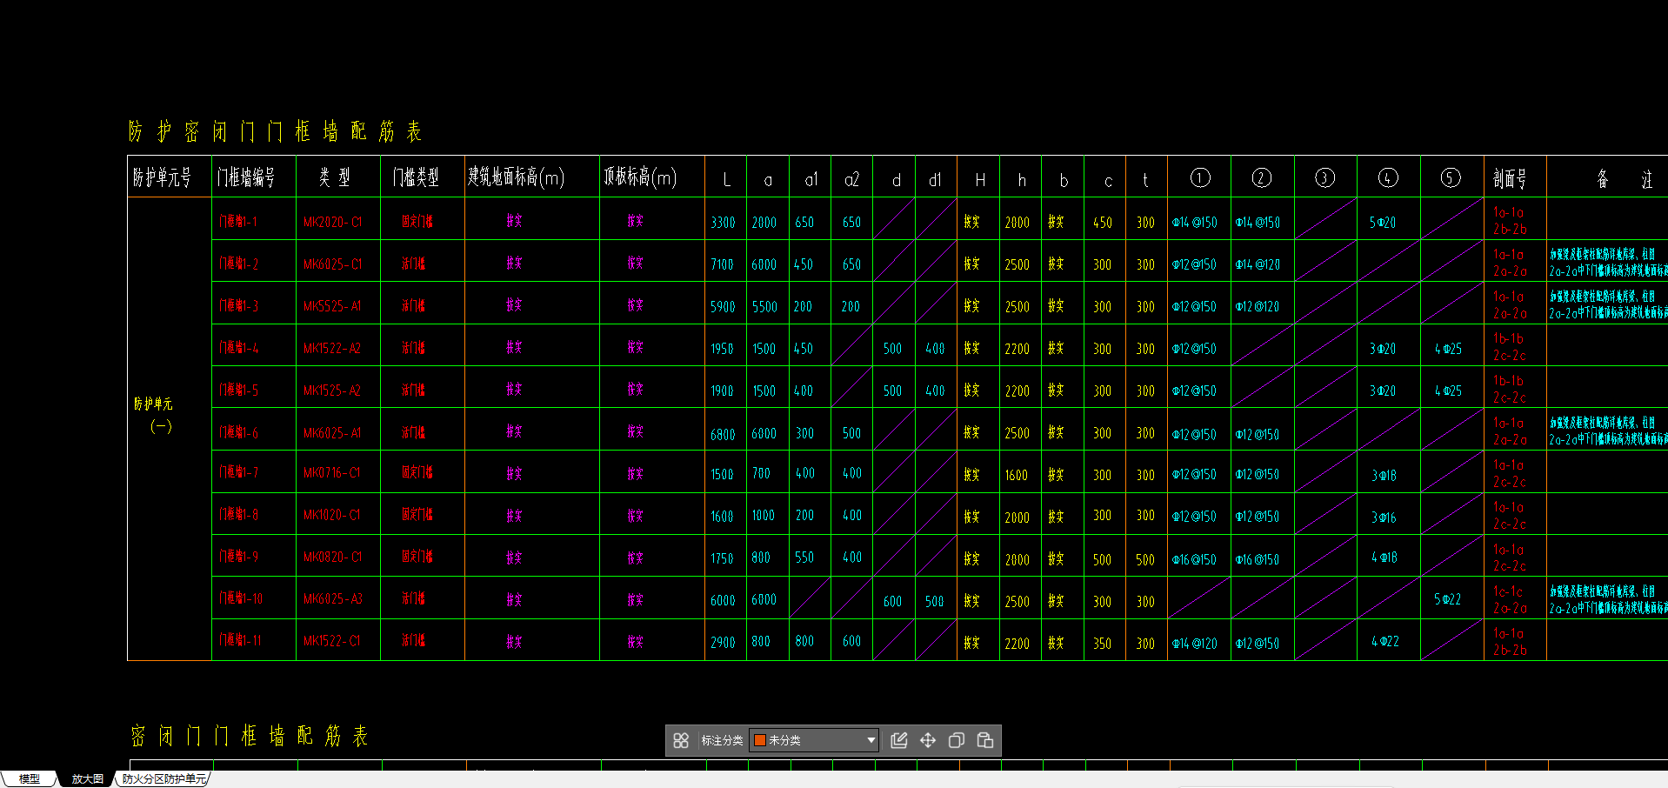
Task: Click the Φ16@150 cell under circled 1
Action: pyautogui.click(x=1194, y=560)
